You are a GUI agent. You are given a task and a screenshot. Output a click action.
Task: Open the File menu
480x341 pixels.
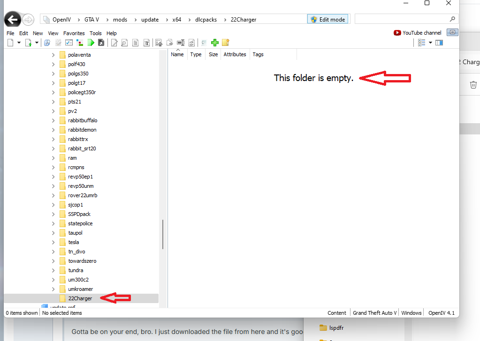[10, 33]
